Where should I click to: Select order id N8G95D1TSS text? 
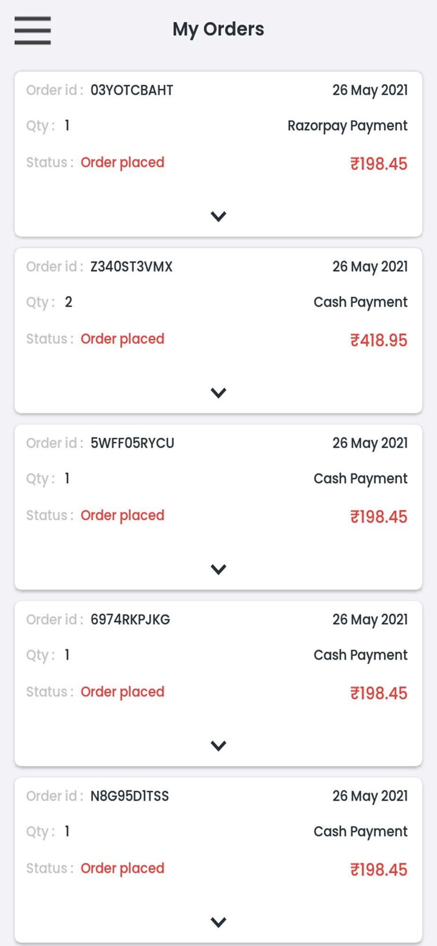[x=130, y=796]
